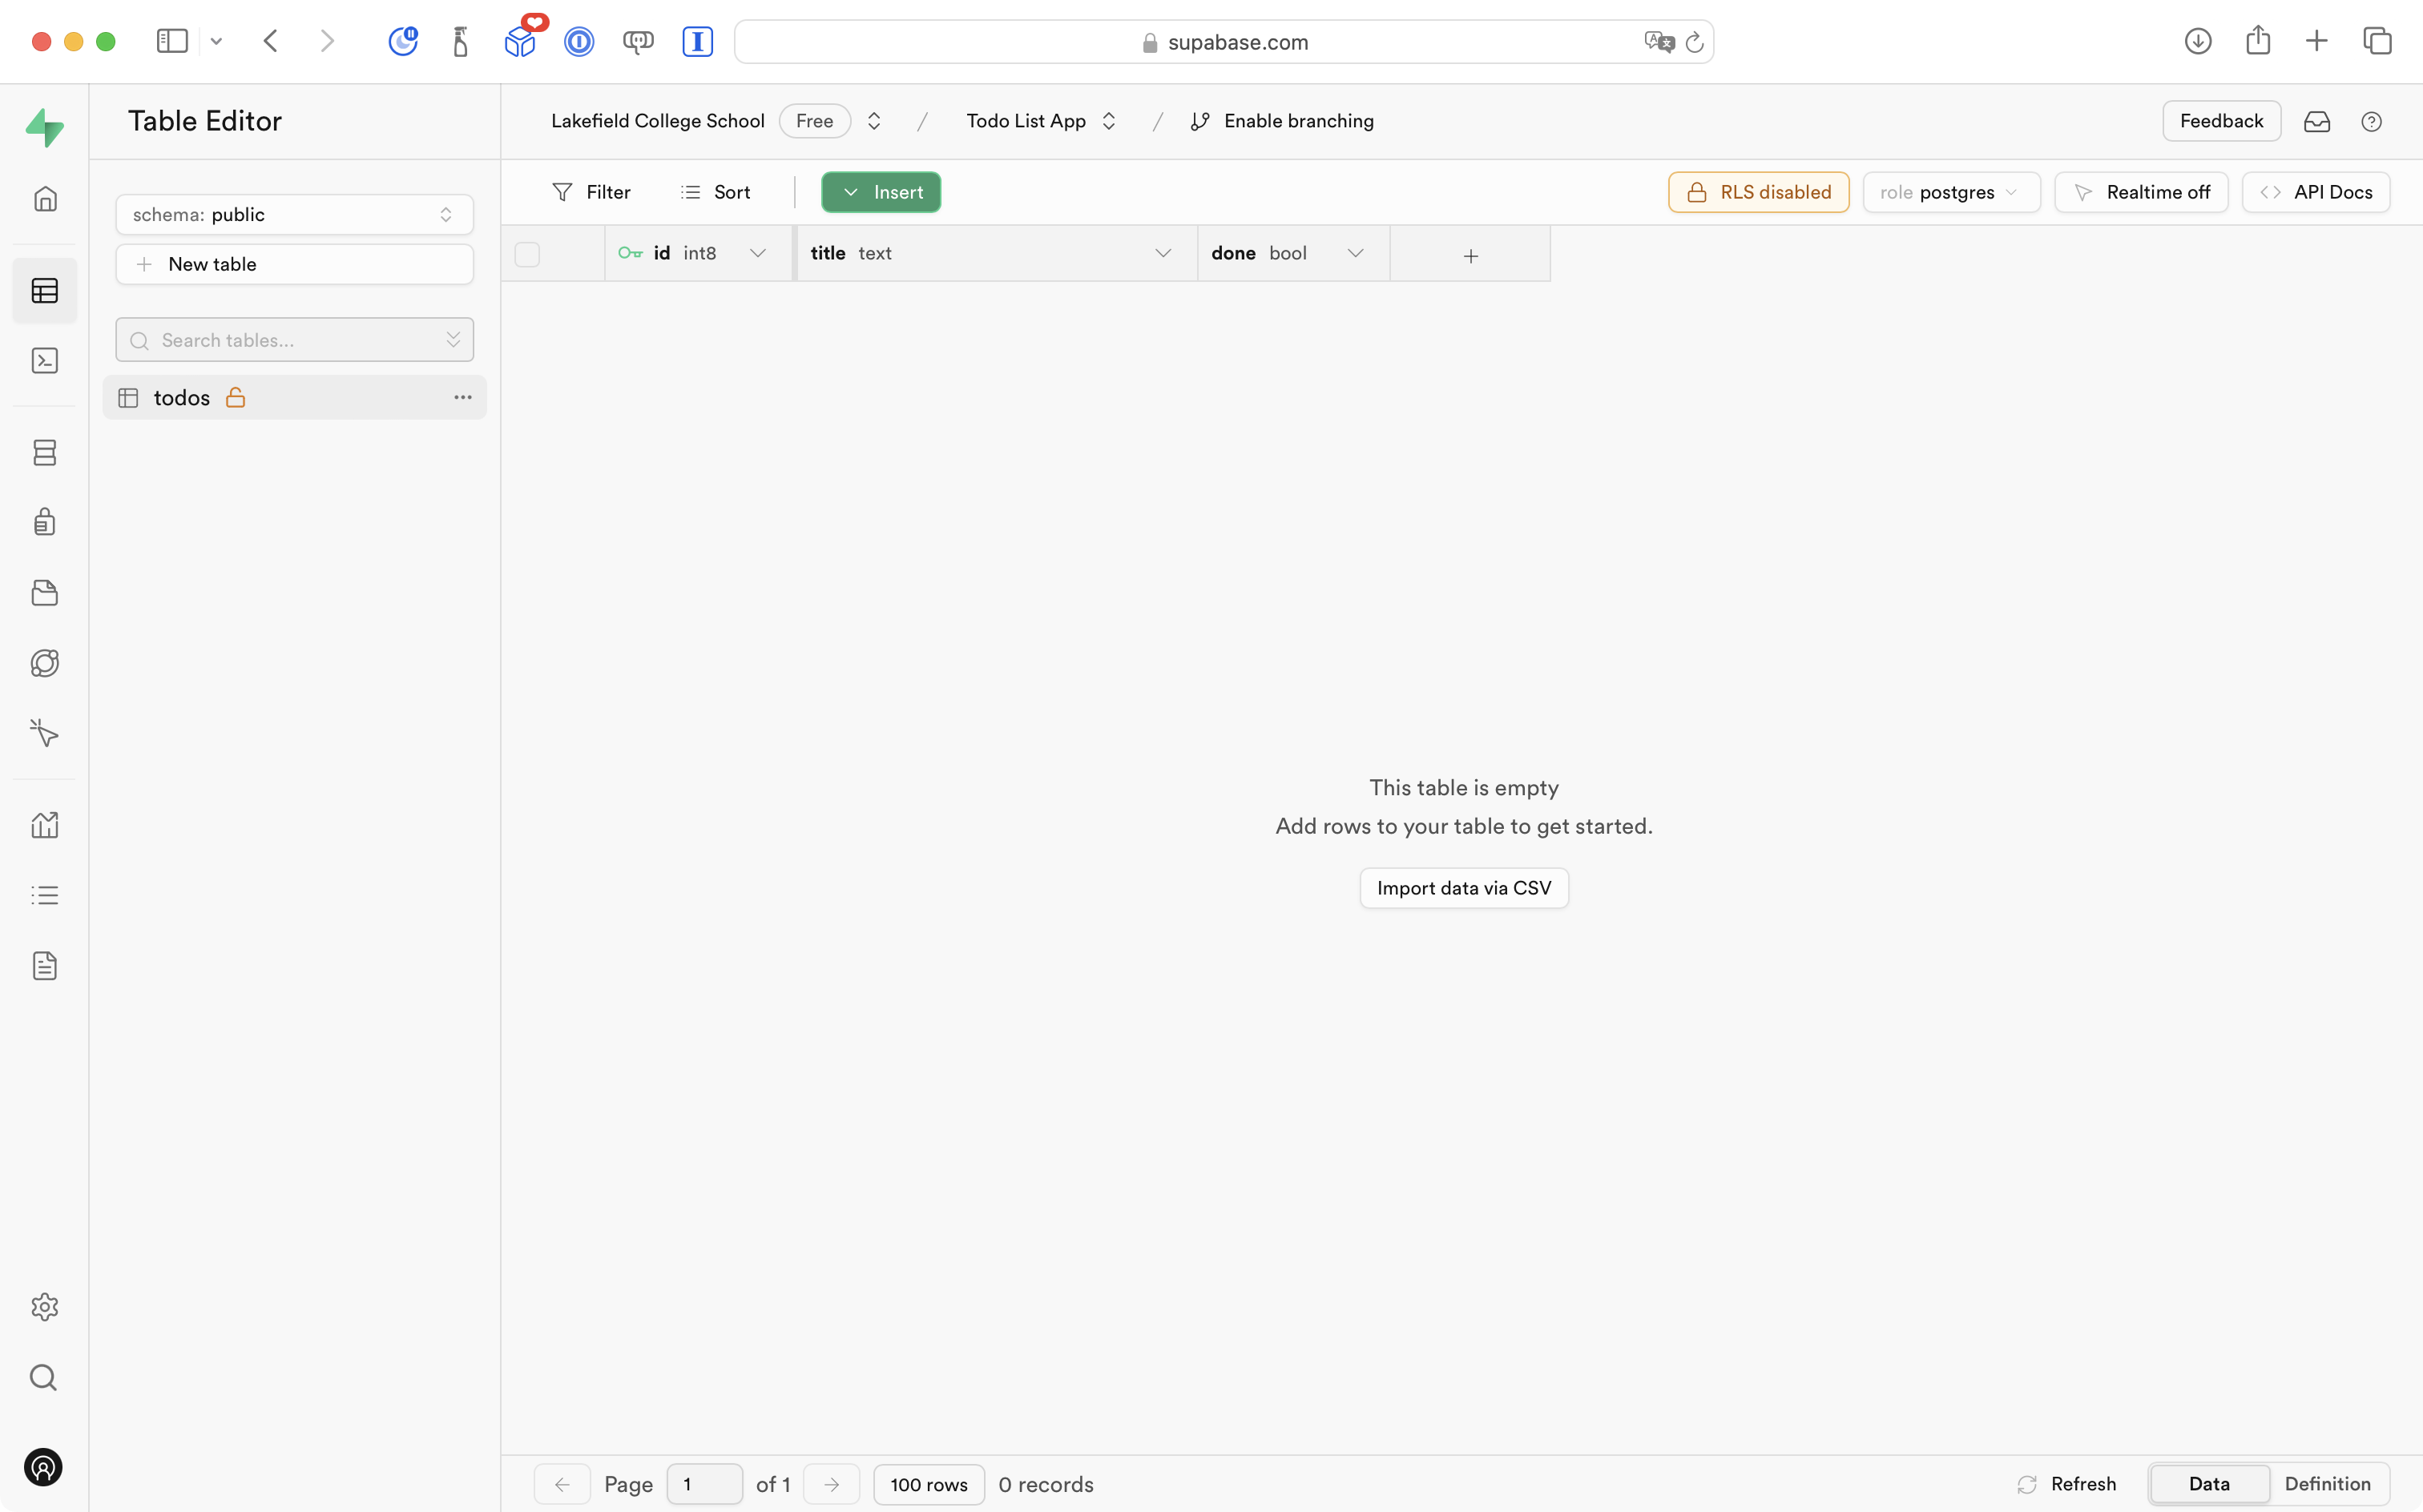Open Project Settings gear icon

tap(45, 1306)
